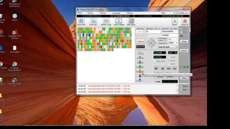Viewport: 230px width, 129px height.
Task: Toggle the DDD (API) checkbox
Action: [155, 61]
